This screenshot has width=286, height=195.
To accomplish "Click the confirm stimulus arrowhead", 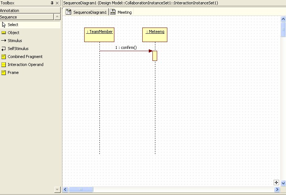I will pos(151,51).
